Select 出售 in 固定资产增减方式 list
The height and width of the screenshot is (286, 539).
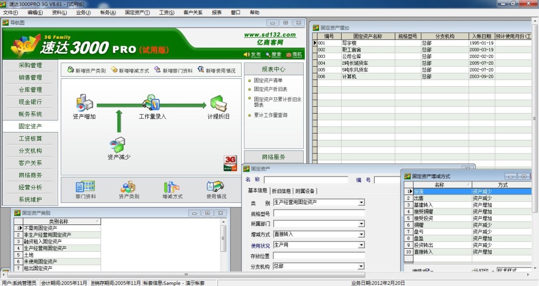[x=467, y=198]
